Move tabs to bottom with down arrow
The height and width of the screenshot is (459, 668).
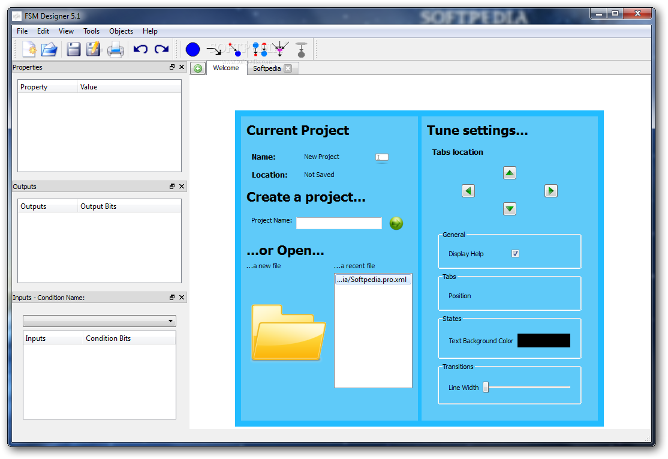pyautogui.click(x=510, y=208)
